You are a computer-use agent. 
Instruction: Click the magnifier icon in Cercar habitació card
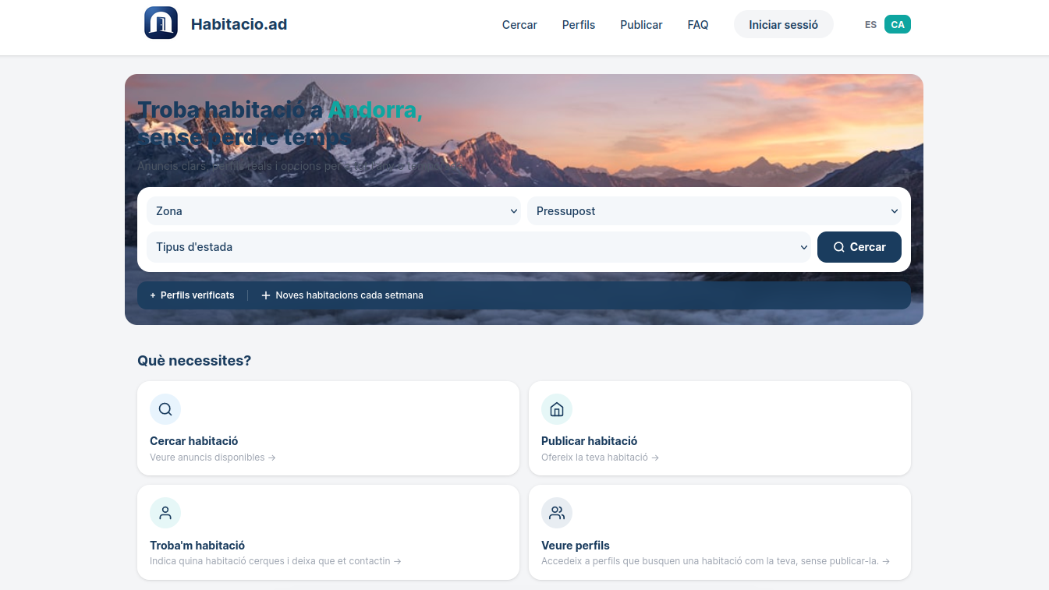(165, 409)
